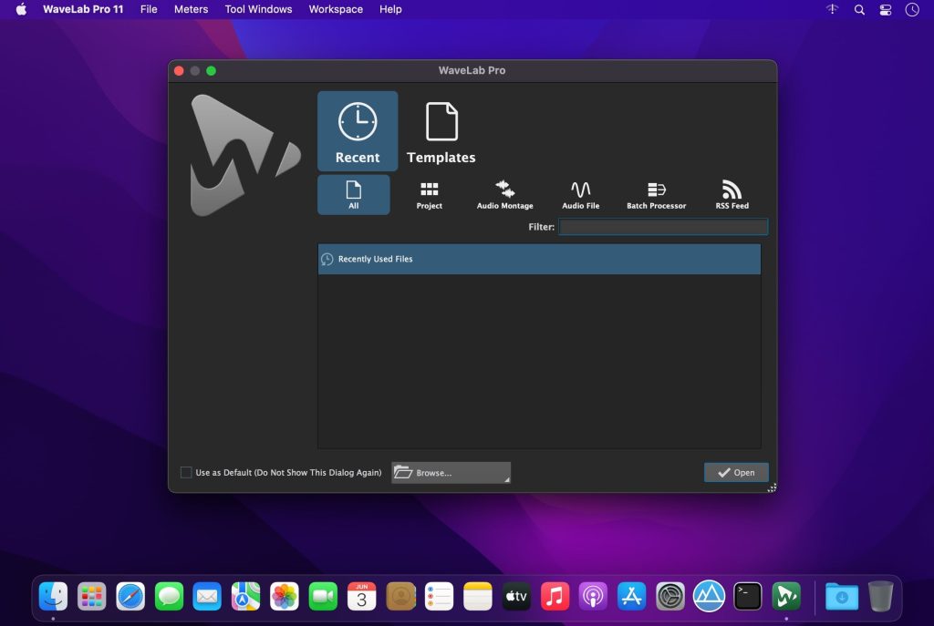Click the Open button

pos(735,472)
